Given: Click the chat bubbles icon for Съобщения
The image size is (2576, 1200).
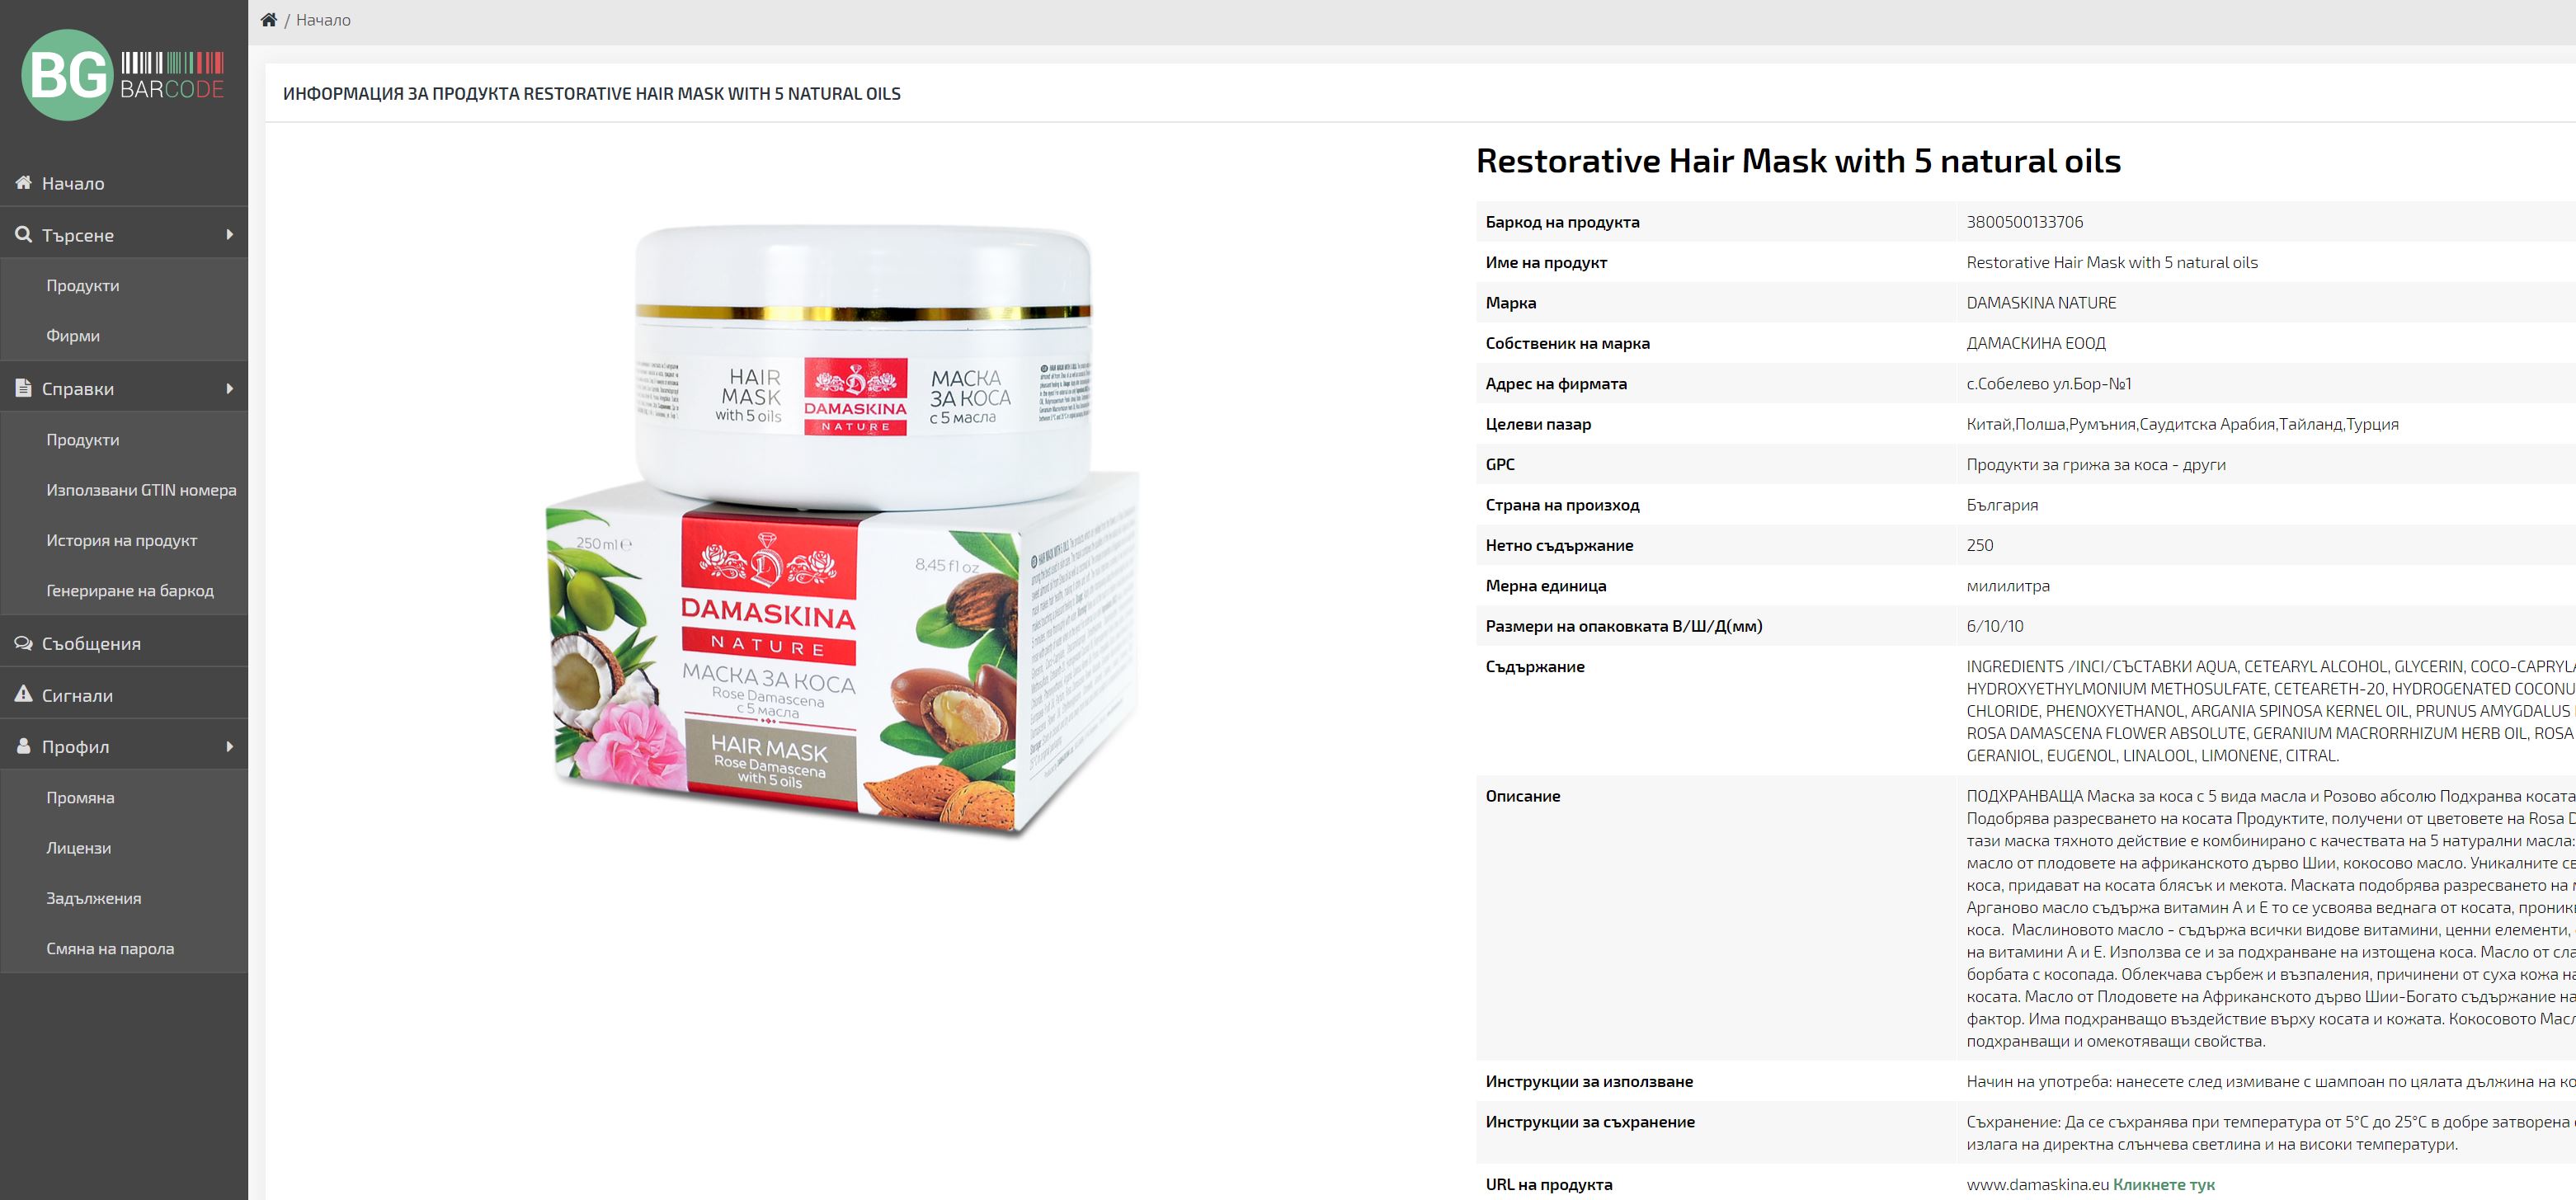Looking at the screenshot, I should pos(24,643).
